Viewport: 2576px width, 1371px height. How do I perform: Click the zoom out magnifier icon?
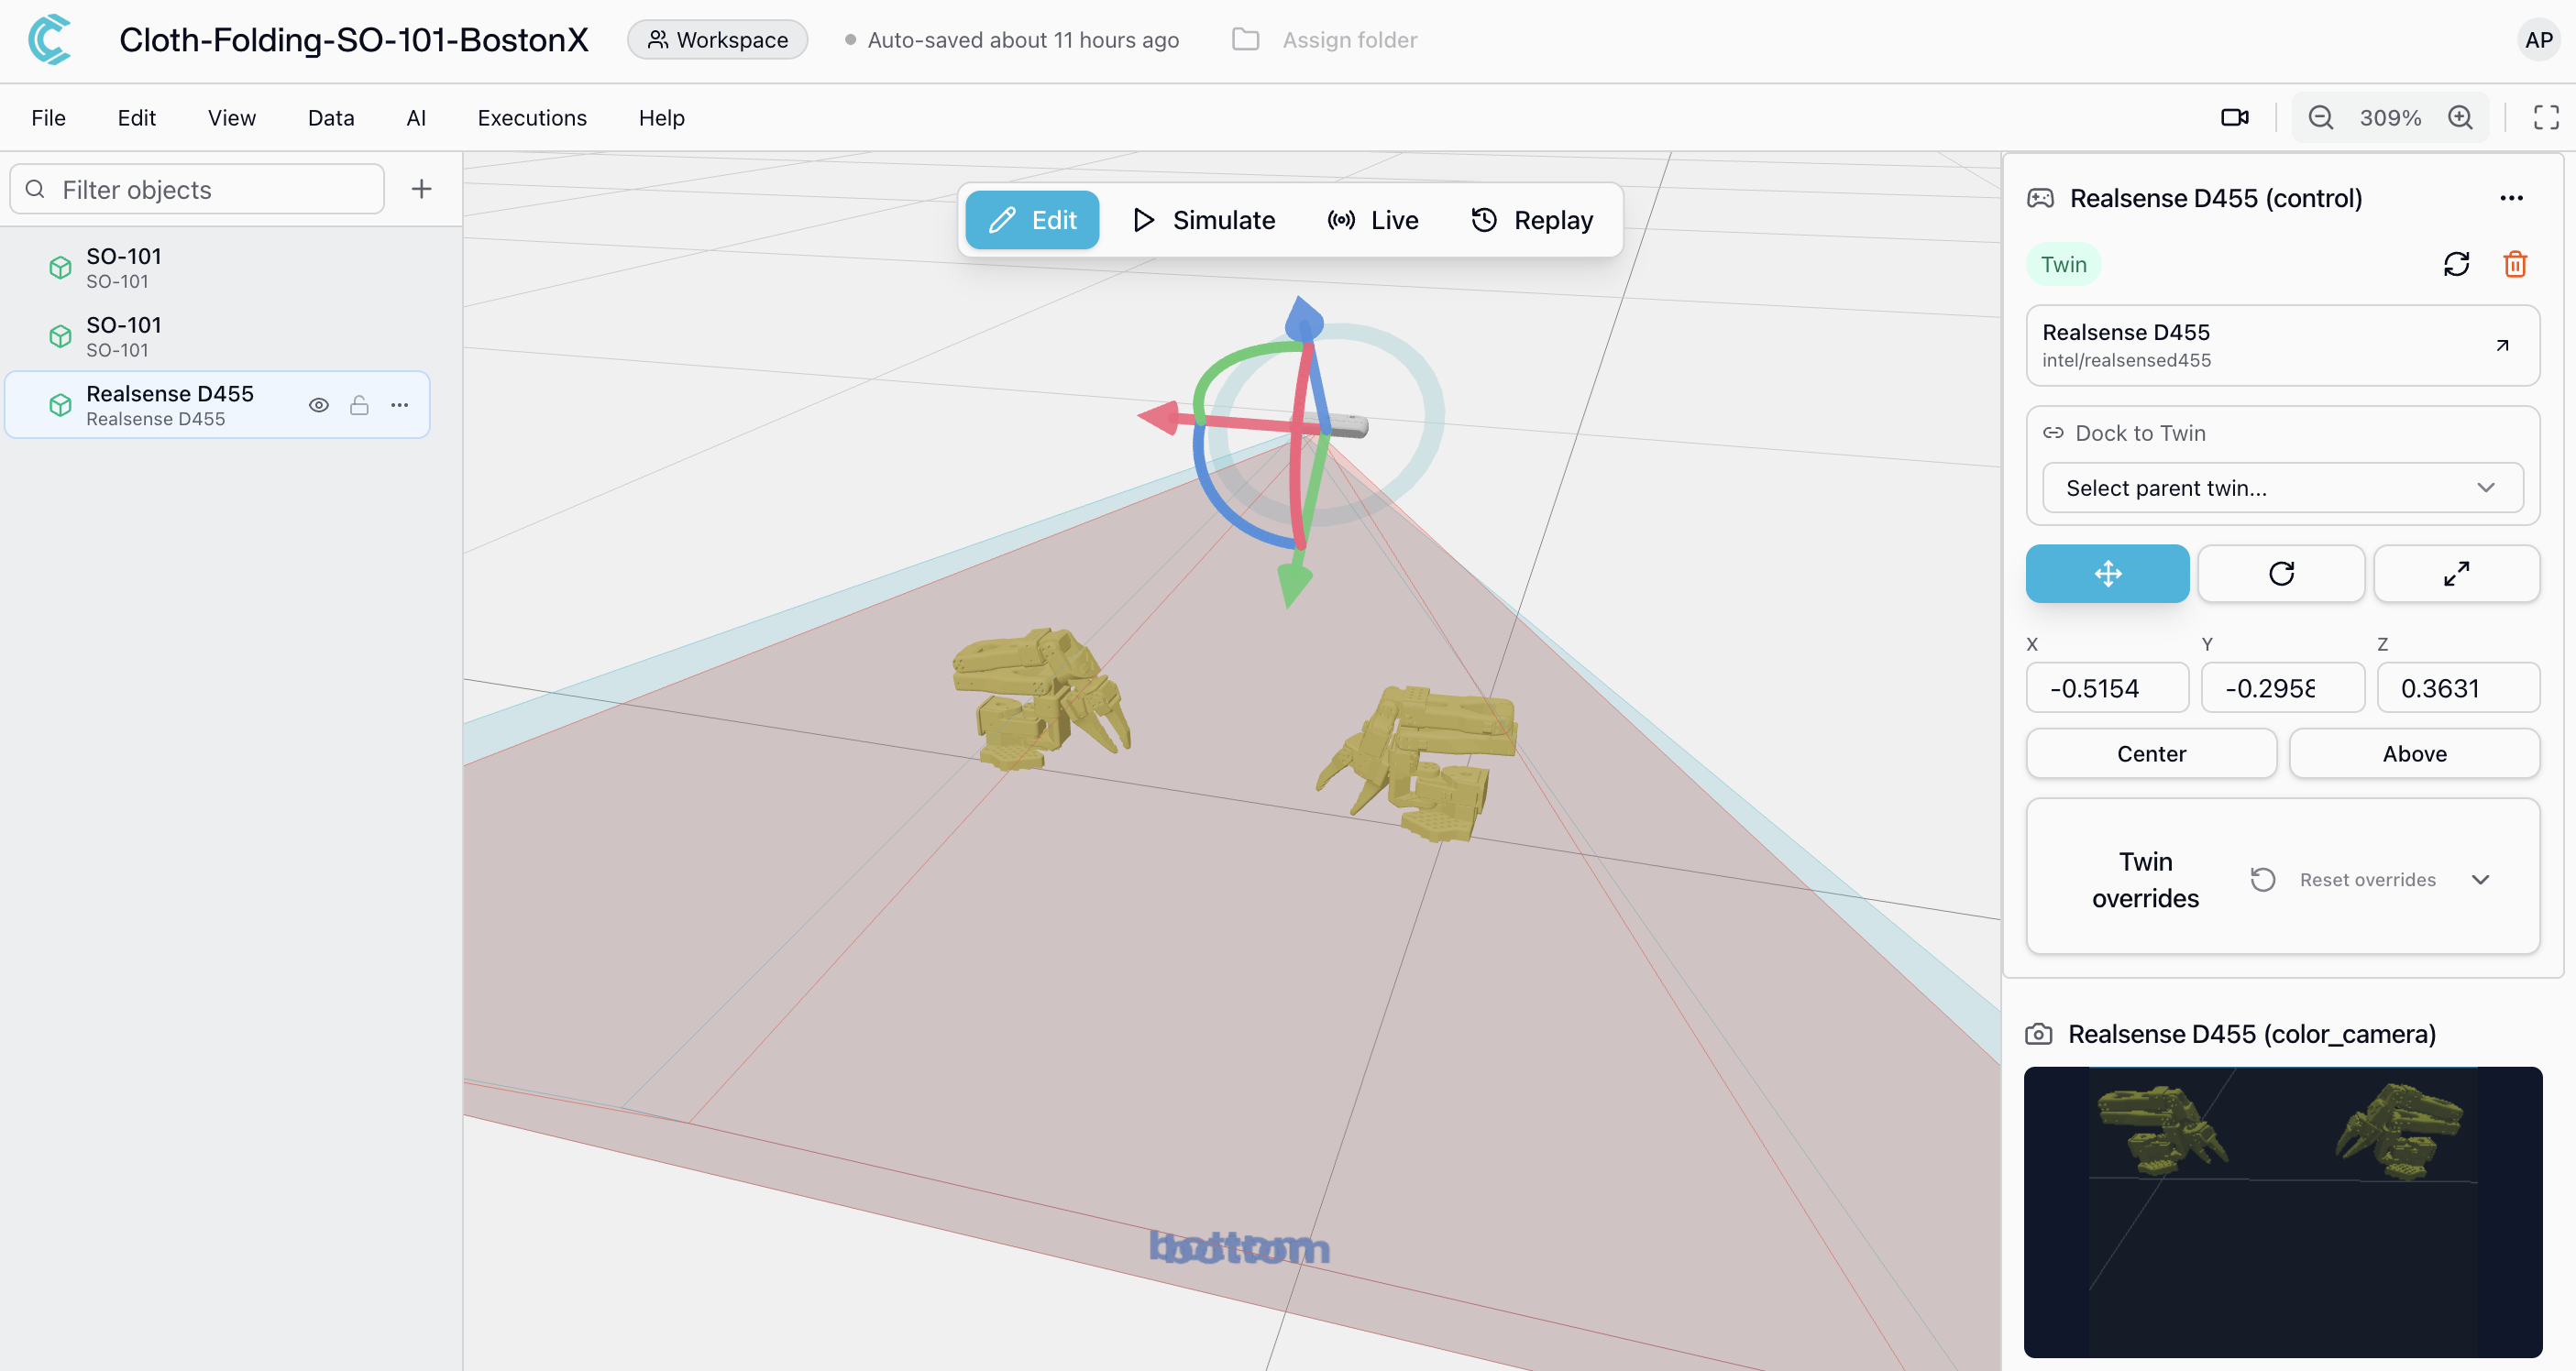click(2320, 118)
